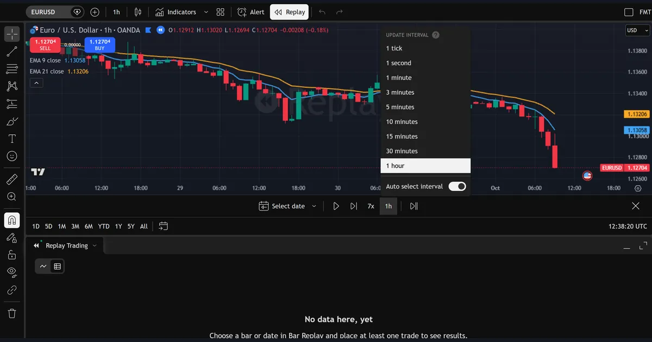Choose 15 minutes update interval
652x342 pixels.
[x=425, y=136]
